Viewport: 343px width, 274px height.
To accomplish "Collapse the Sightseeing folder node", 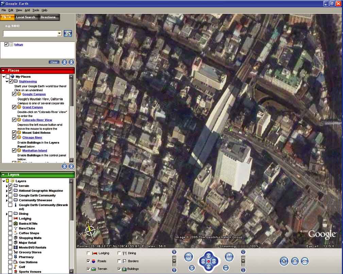I will tap(7, 81).
